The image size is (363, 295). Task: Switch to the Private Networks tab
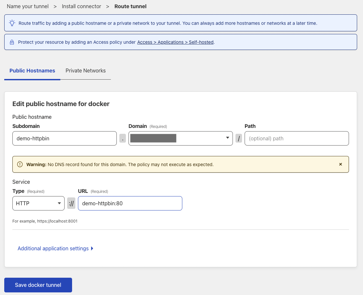(85, 71)
